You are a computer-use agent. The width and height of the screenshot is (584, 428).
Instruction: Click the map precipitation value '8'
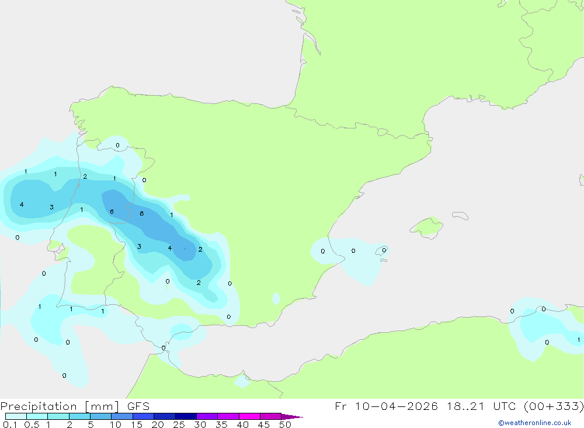141,214
